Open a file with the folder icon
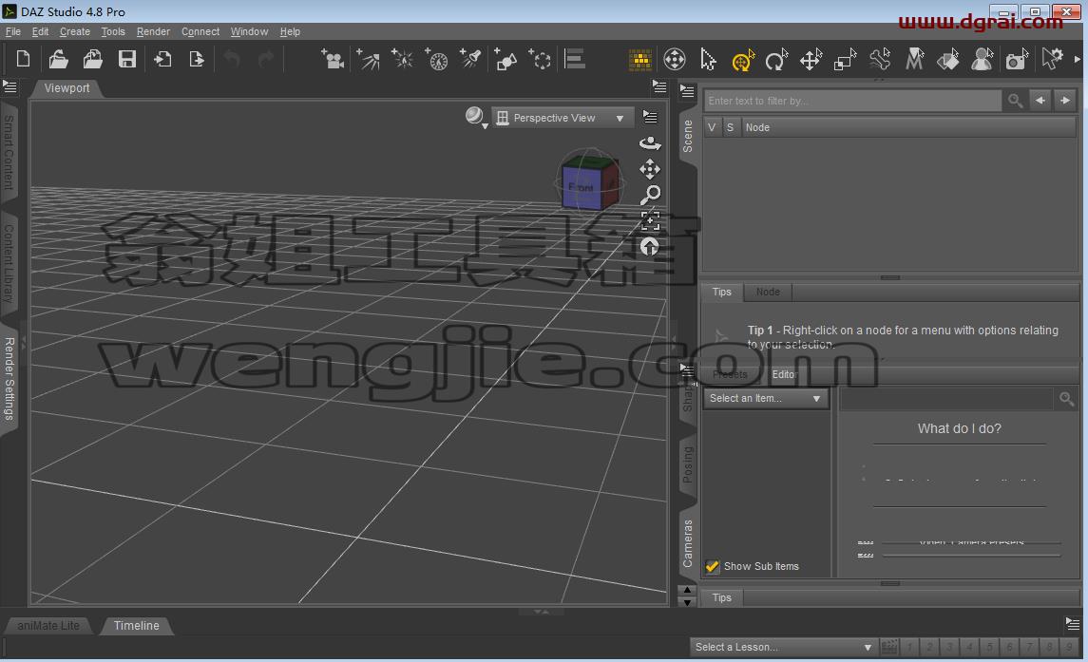The image size is (1088, 662). pyautogui.click(x=59, y=59)
